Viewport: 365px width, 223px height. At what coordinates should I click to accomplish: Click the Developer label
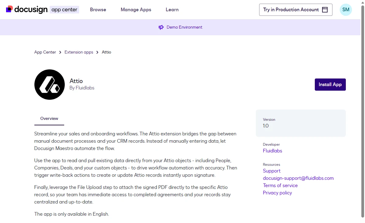click(271, 145)
